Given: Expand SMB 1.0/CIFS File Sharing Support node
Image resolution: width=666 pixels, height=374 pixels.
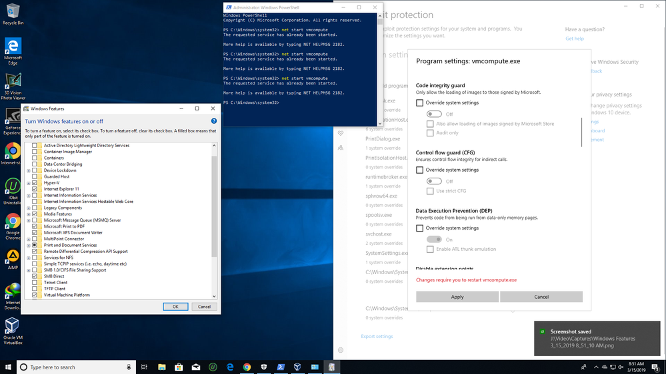Looking at the screenshot, I should (29, 270).
